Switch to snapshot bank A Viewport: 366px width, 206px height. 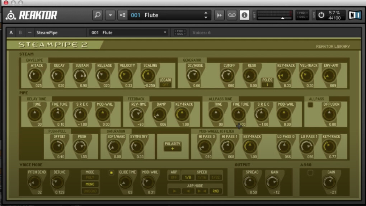click(11, 33)
